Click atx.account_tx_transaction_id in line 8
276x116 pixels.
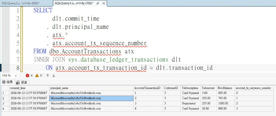[101, 68]
